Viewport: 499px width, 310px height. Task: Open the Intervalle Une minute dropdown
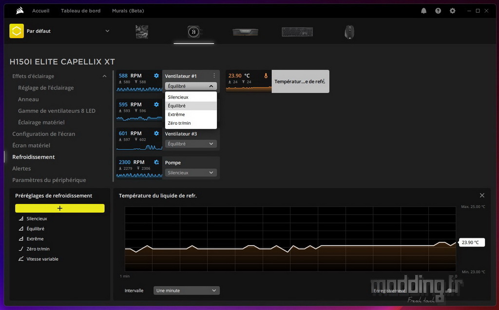[x=187, y=291]
